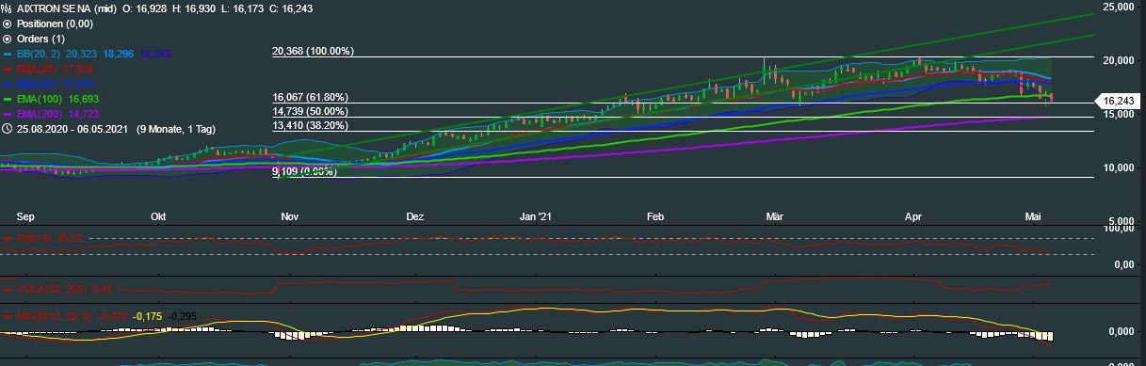Click the clock icon beside the date range

(x=8, y=129)
